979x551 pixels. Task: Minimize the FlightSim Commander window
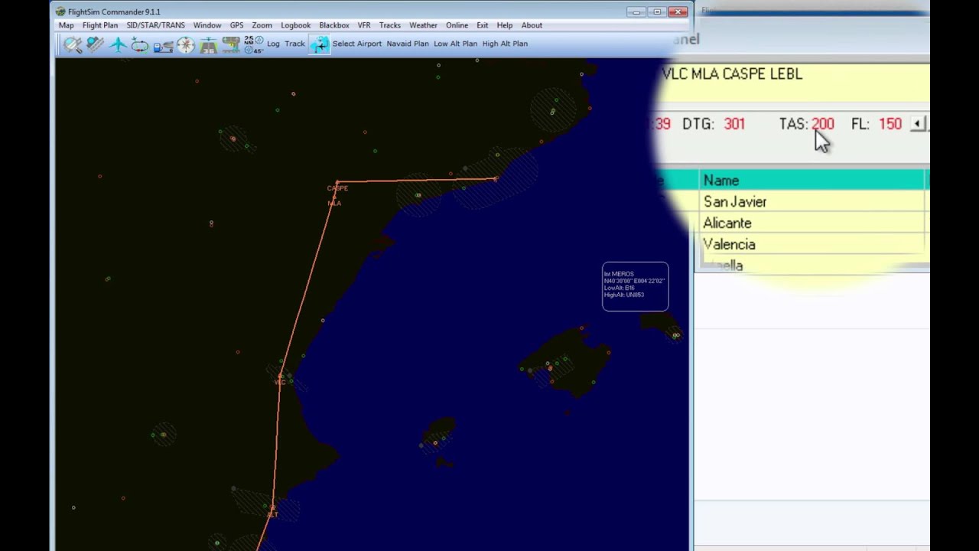click(x=636, y=11)
